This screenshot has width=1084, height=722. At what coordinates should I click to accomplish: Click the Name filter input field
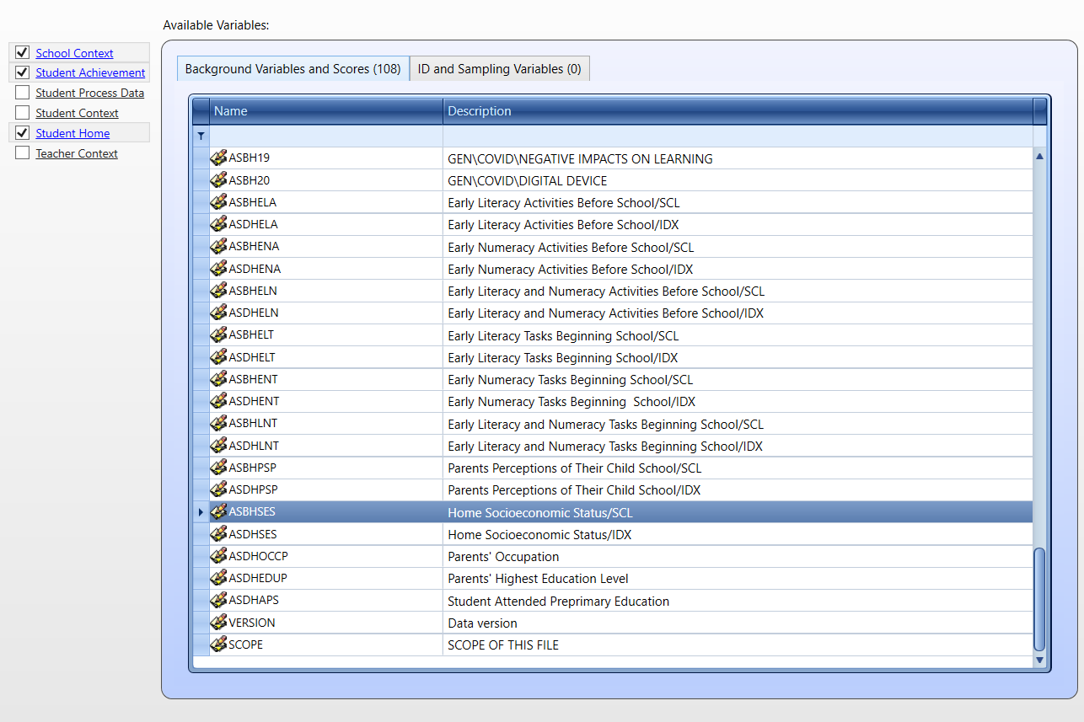pyautogui.click(x=325, y=136)
